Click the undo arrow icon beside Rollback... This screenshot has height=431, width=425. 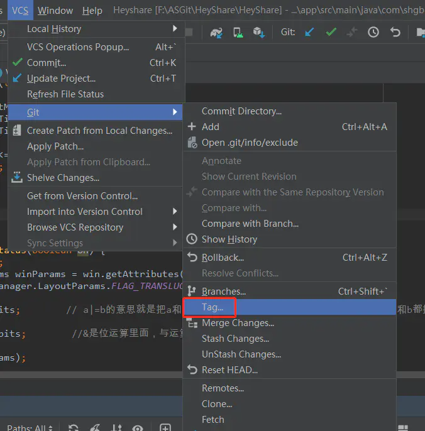[192, 258]
